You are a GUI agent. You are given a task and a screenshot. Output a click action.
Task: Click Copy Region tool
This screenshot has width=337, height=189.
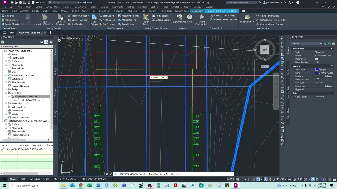126,24
